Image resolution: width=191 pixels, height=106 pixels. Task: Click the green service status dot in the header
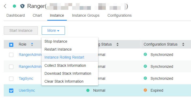pyautogui.click(x=14, y=6)
